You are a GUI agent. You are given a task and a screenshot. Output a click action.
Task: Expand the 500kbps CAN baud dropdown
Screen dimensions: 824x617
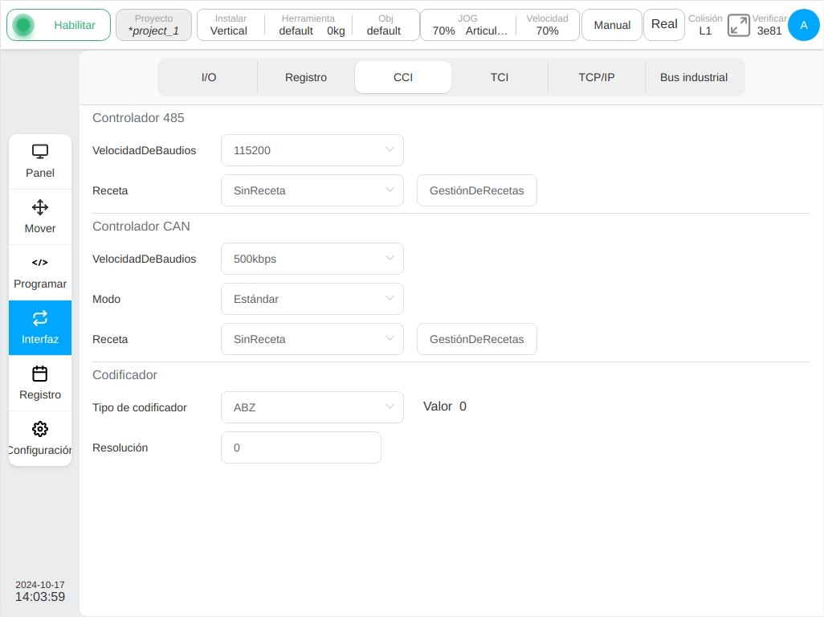click(x=312, y=259)
